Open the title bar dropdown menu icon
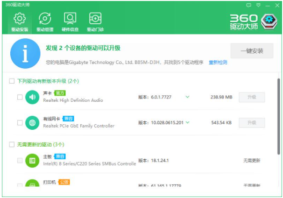The width and height of the screenshot is (283, 198). pyautogui.click(x=258, y=5)
